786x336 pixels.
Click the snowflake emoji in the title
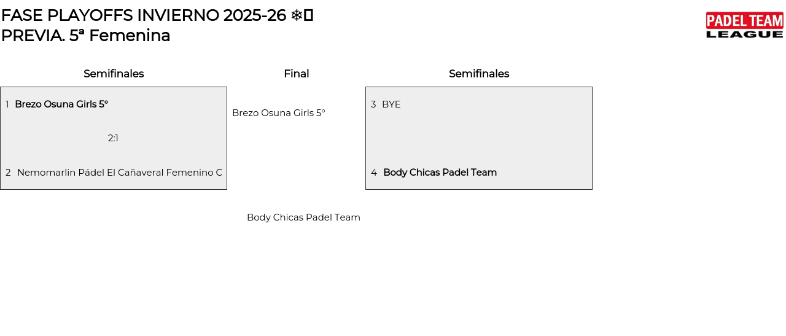coord(297,15)
